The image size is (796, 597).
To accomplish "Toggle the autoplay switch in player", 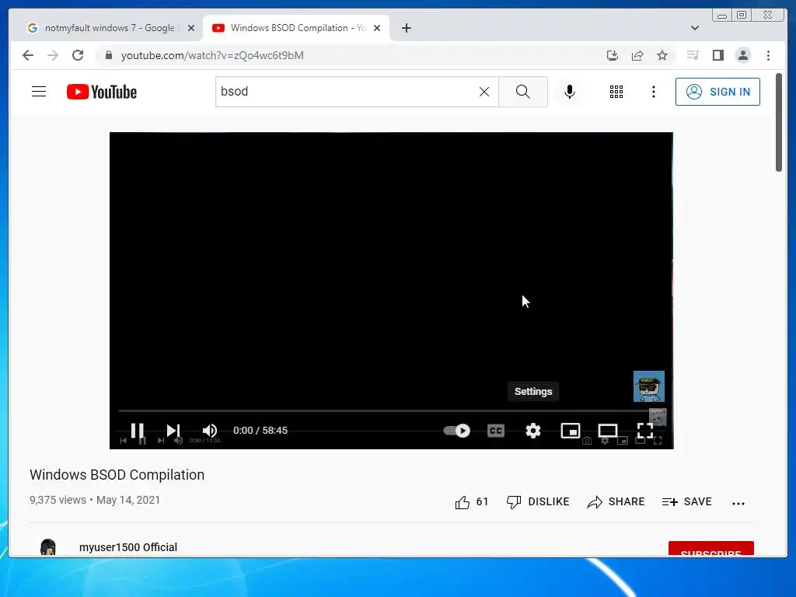I will [x=456, y=431].
